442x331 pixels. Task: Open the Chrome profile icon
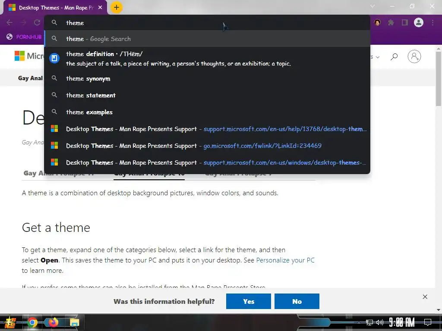[419, 22]
